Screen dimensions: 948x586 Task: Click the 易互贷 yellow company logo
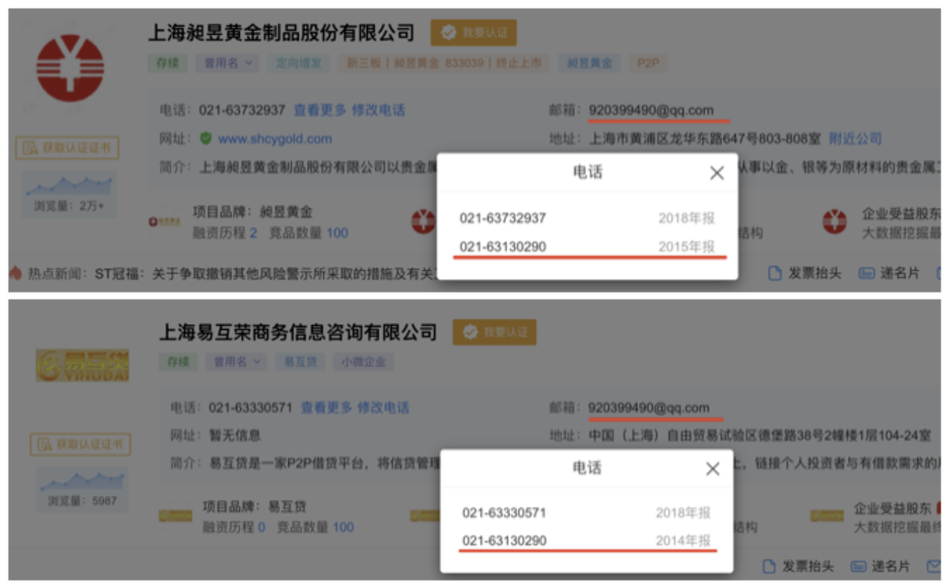(83, 365)
